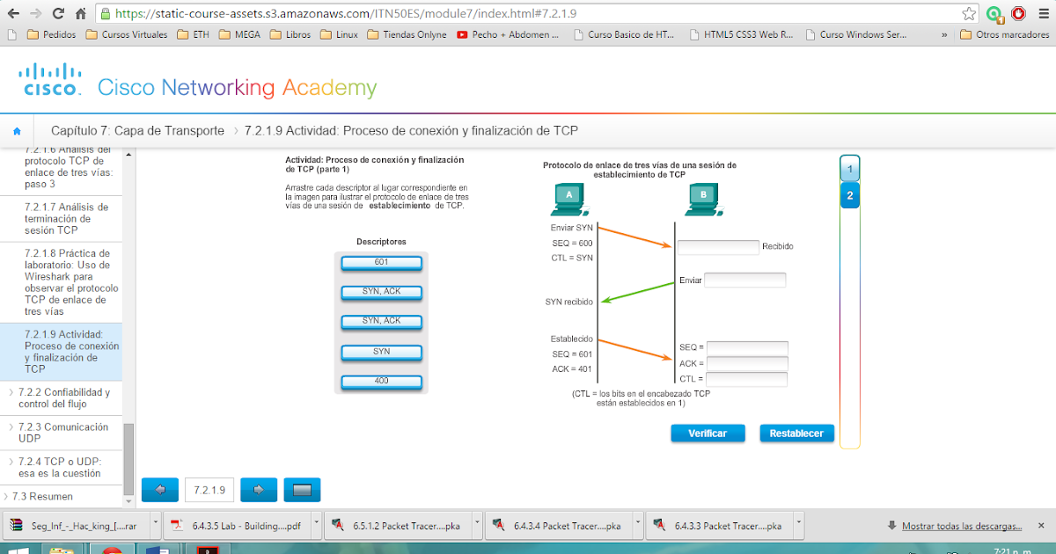Expand the '7.2.2 Confiabilidad y control del flujo' section

[x=62, y=397]
